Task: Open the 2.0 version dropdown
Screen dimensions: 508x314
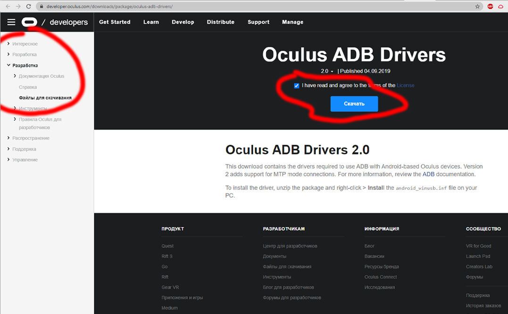Action: coord(327,71)
